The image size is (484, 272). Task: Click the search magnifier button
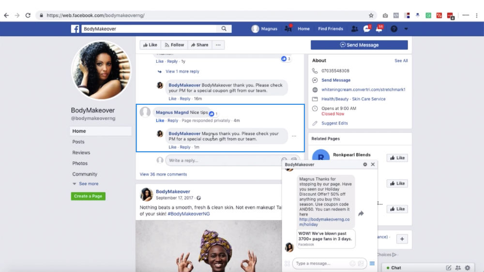tap(224, 29)
